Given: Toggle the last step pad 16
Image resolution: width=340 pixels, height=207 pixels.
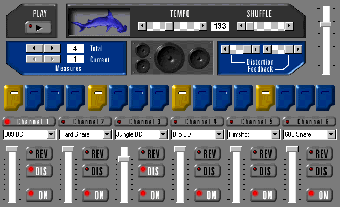Looking at the screenshot, I should tap(325, 98).
